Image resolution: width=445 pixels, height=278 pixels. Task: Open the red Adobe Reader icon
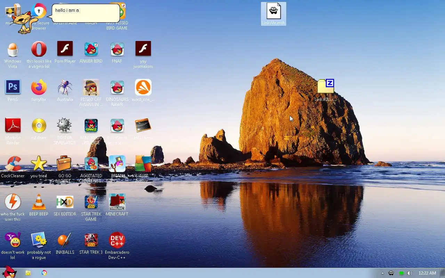click(x=13, y=125)
